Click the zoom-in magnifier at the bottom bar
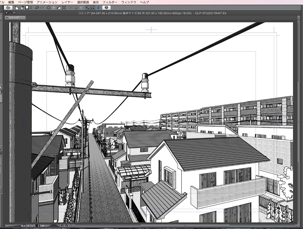303x229 pixels. click(32, 226)
